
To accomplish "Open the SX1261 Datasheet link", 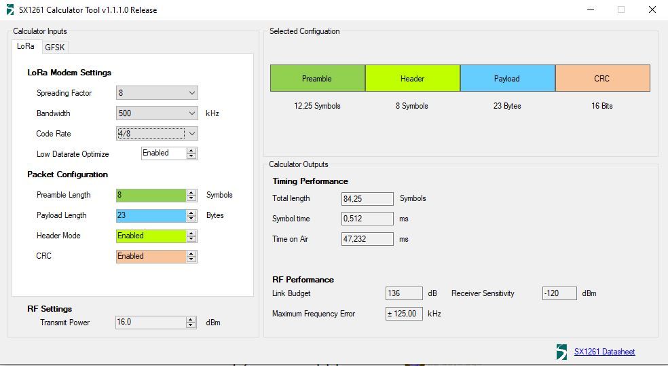I will coord(604,352).
